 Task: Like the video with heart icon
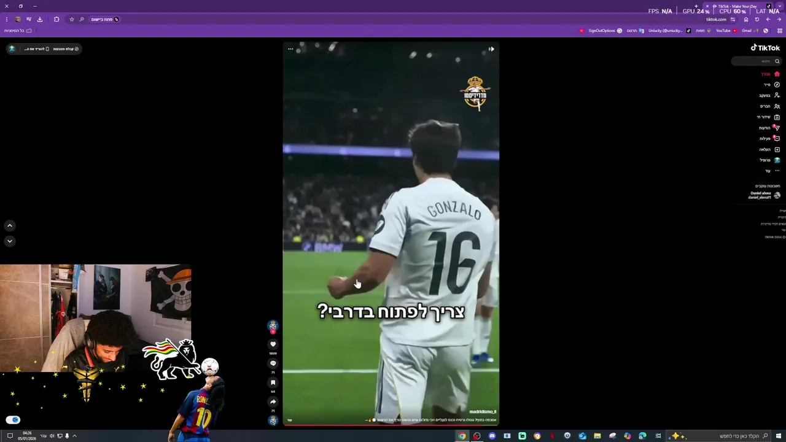point(273,344)
